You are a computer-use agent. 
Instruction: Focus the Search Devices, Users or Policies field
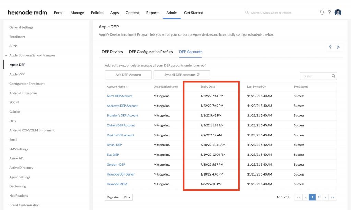pyautogui.click(x=271, y=13)
